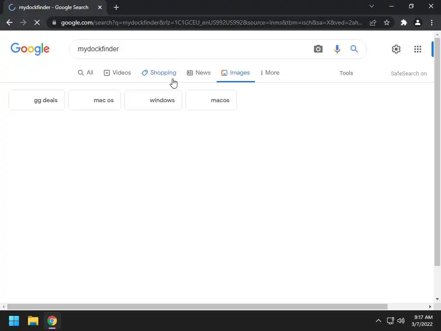Share this page icon in address bar
The height and width of the screenshot is (331, 441).
373,22
